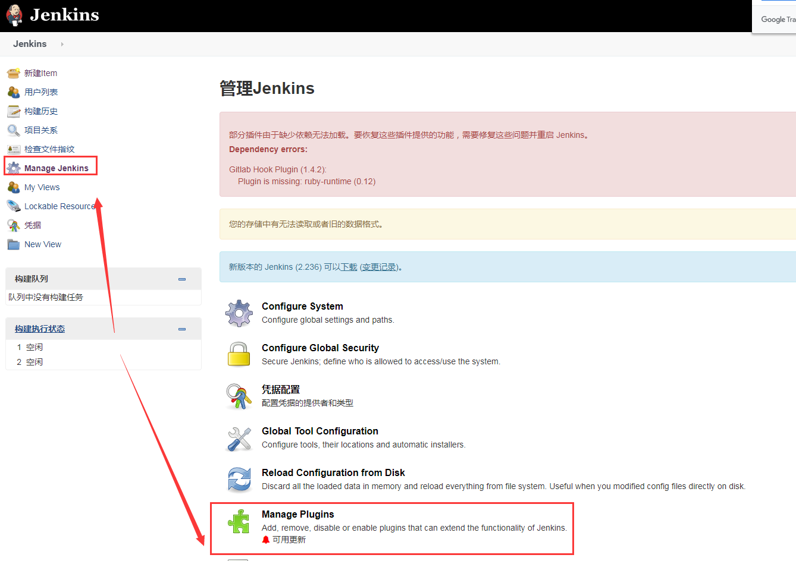Expand the breadcrumb arrow next to Jenkins
Viewport: 796px width, 561px height.
pyautogui.click(x=62, y=44)
